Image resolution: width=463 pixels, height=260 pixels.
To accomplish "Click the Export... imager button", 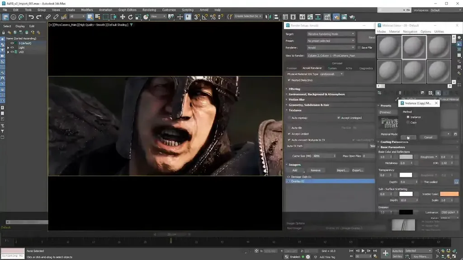I will [x=358, y=170].
